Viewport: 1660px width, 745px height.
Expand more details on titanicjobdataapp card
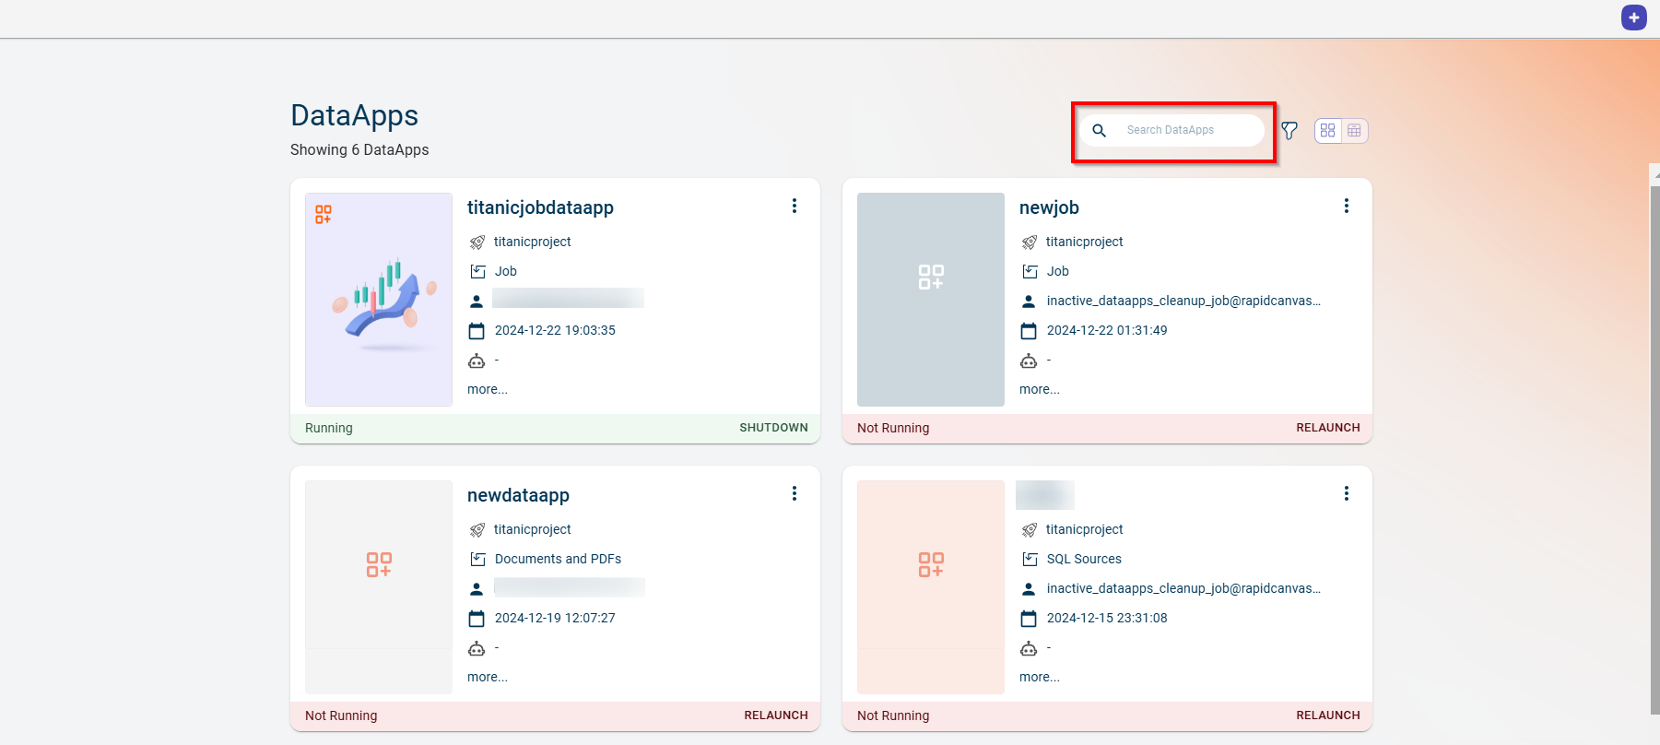tap(487, 390)
